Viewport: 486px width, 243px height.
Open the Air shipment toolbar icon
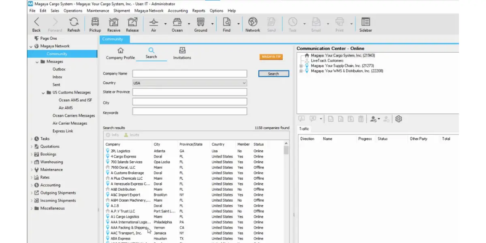coord(154,24)
